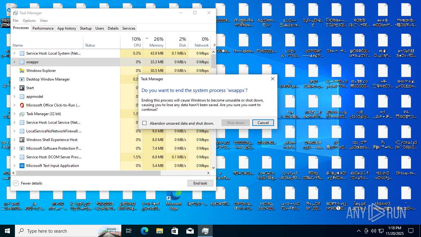This screenshot has height=237, width=421.
Task: Expand the Start process row
Action: tap(14, 88)
